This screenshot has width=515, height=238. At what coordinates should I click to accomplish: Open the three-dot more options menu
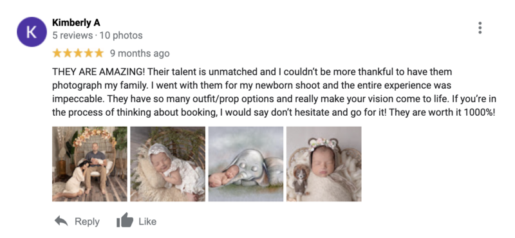click(480, 28)
